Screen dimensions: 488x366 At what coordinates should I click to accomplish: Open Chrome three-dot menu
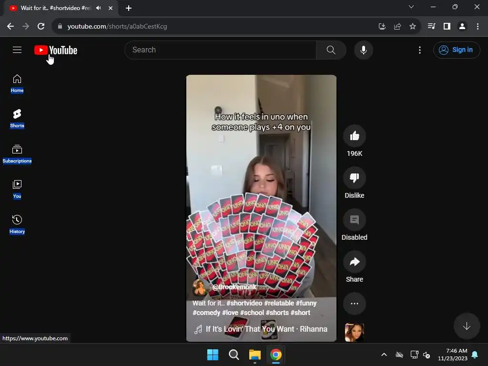coord(478,27)
